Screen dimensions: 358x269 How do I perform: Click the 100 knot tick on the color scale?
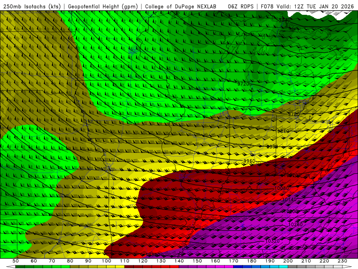pyautogui.click(x=107, y=261)
